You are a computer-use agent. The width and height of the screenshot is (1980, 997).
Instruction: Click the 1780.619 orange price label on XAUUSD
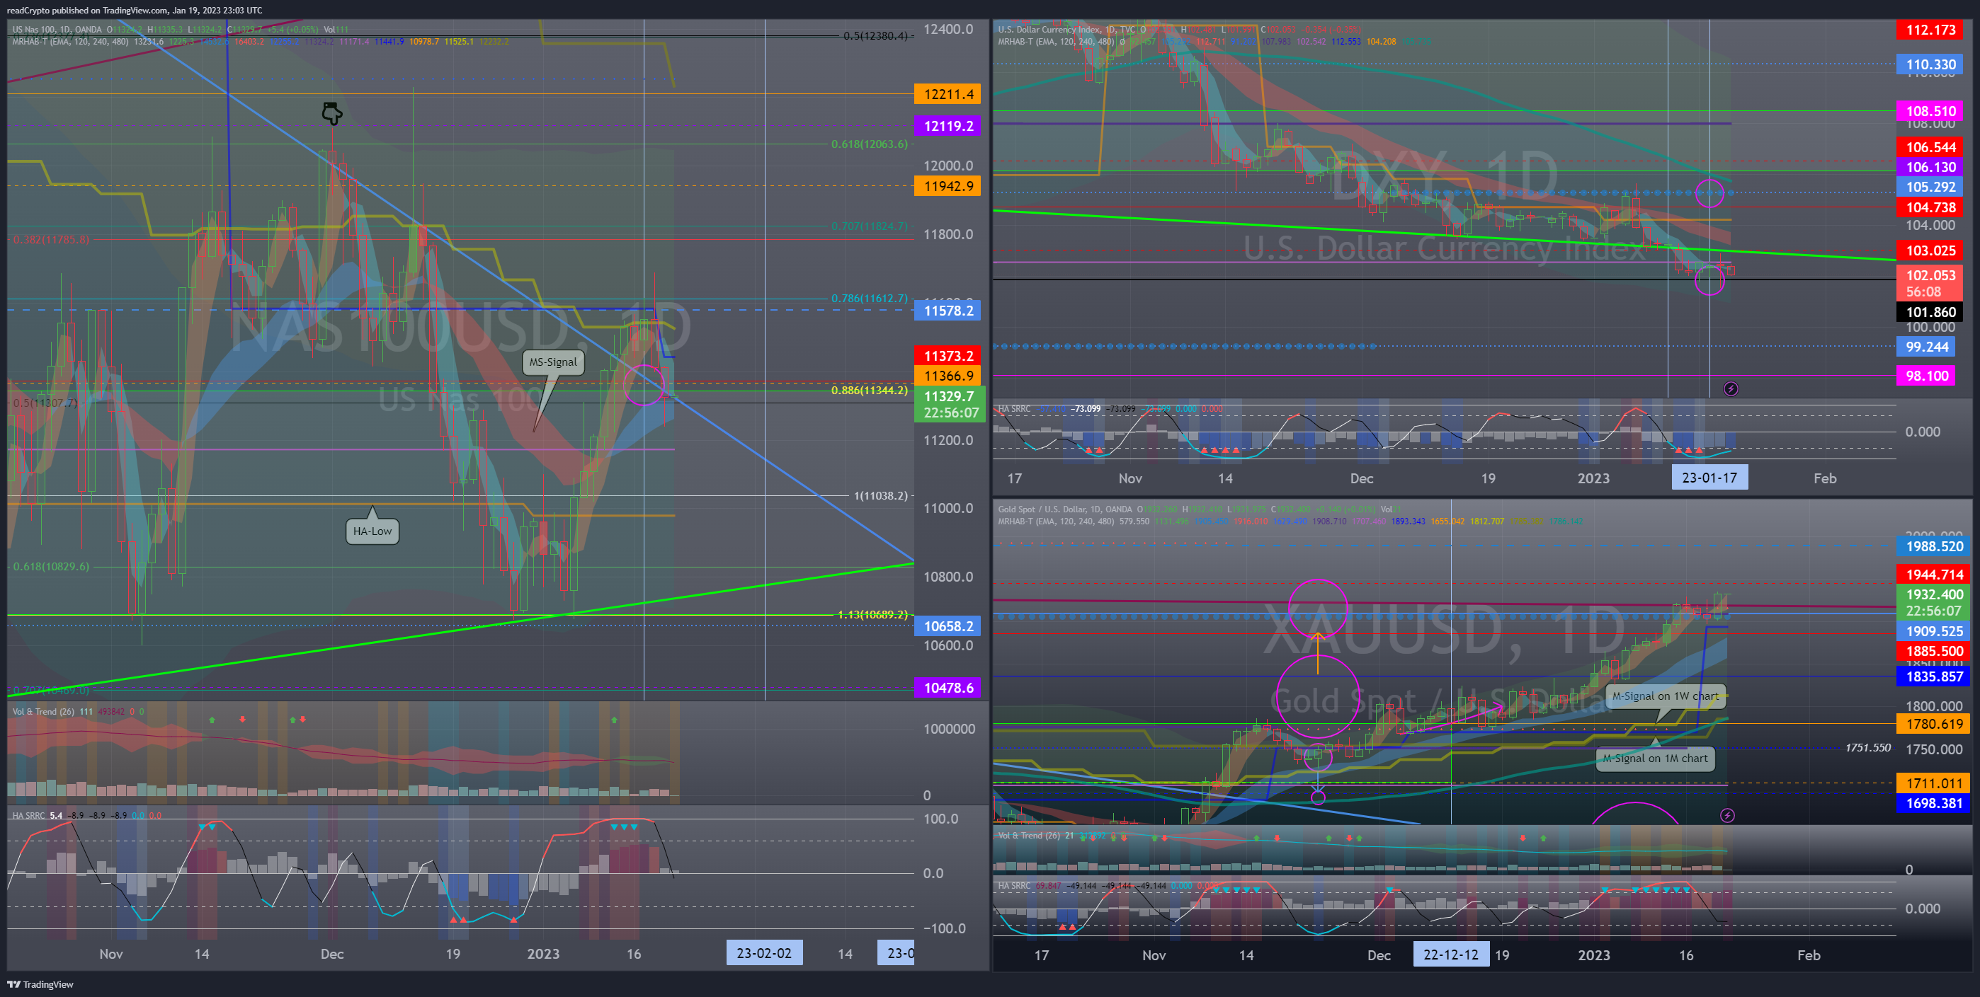pos(1934,724)
